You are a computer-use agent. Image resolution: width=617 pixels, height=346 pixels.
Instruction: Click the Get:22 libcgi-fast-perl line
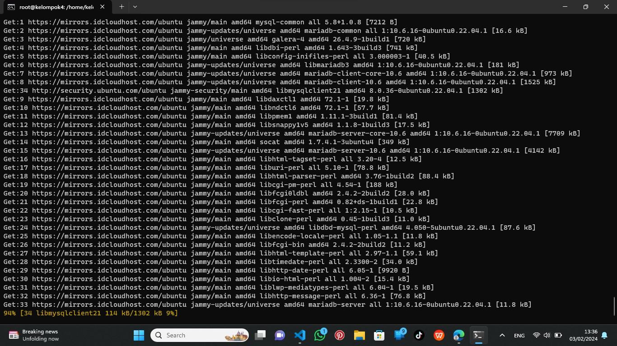[210, 210]
